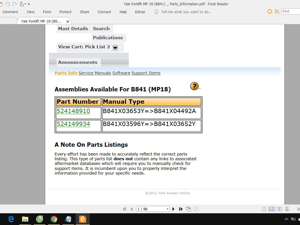The image size is (300, 225).
Task: Click the lightbulb Tell me icon
Action: pyautogui.click(x=156, y=12)
